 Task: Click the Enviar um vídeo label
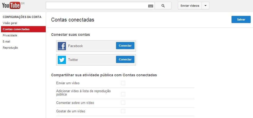click(68, 83)
